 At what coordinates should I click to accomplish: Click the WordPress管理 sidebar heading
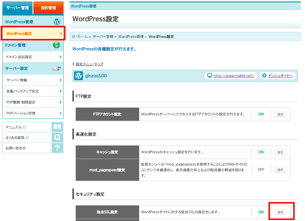pyautogui.click(x=19, y=22)
